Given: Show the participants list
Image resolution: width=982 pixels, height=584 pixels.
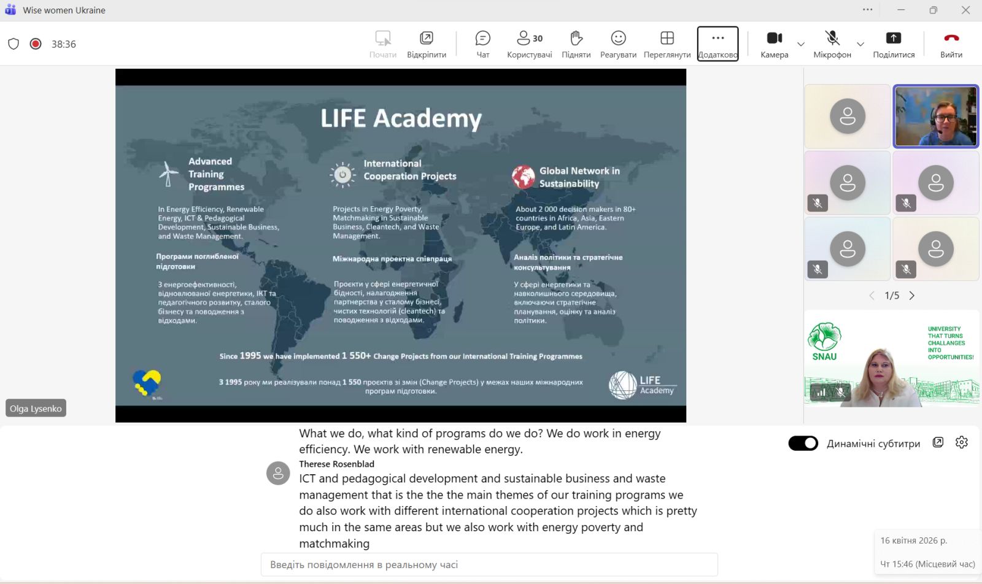Looking at the screenshot, I should click(x=529, y=44).
